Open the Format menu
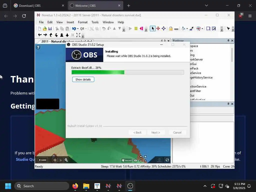 (82, 22)
